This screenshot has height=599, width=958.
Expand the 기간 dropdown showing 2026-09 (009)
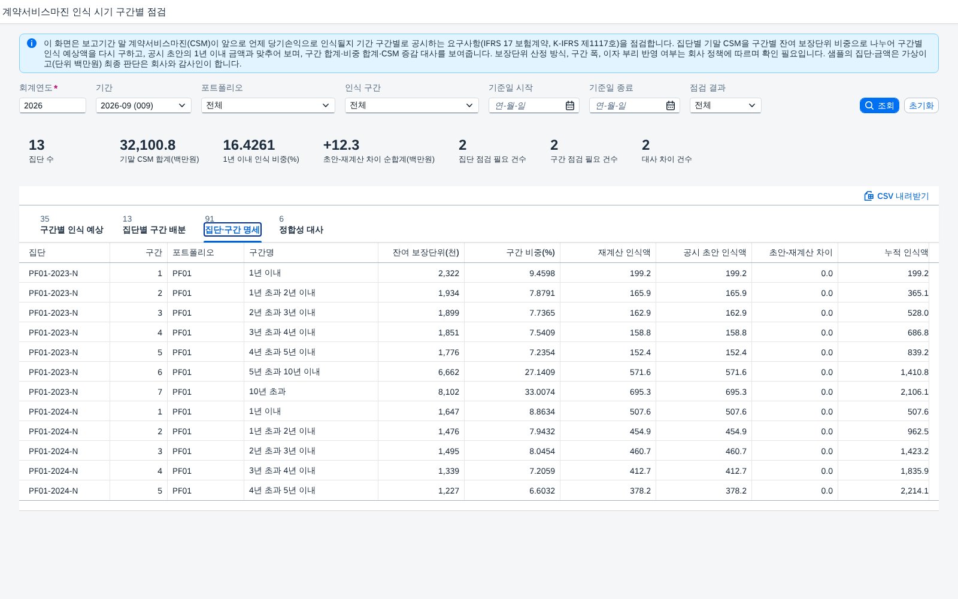coord(144,105)
